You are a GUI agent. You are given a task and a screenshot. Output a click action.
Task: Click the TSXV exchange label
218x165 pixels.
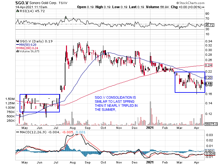63,3
